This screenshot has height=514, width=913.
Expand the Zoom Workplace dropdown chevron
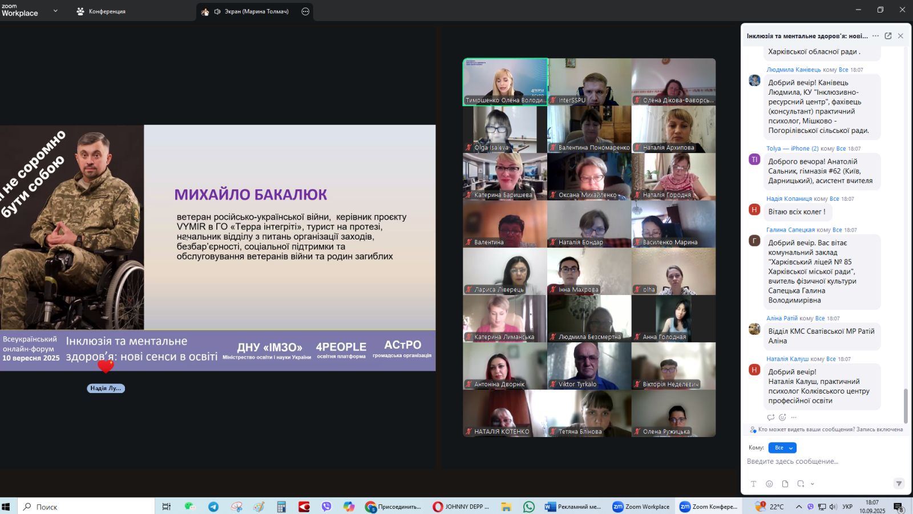(55, 11)
